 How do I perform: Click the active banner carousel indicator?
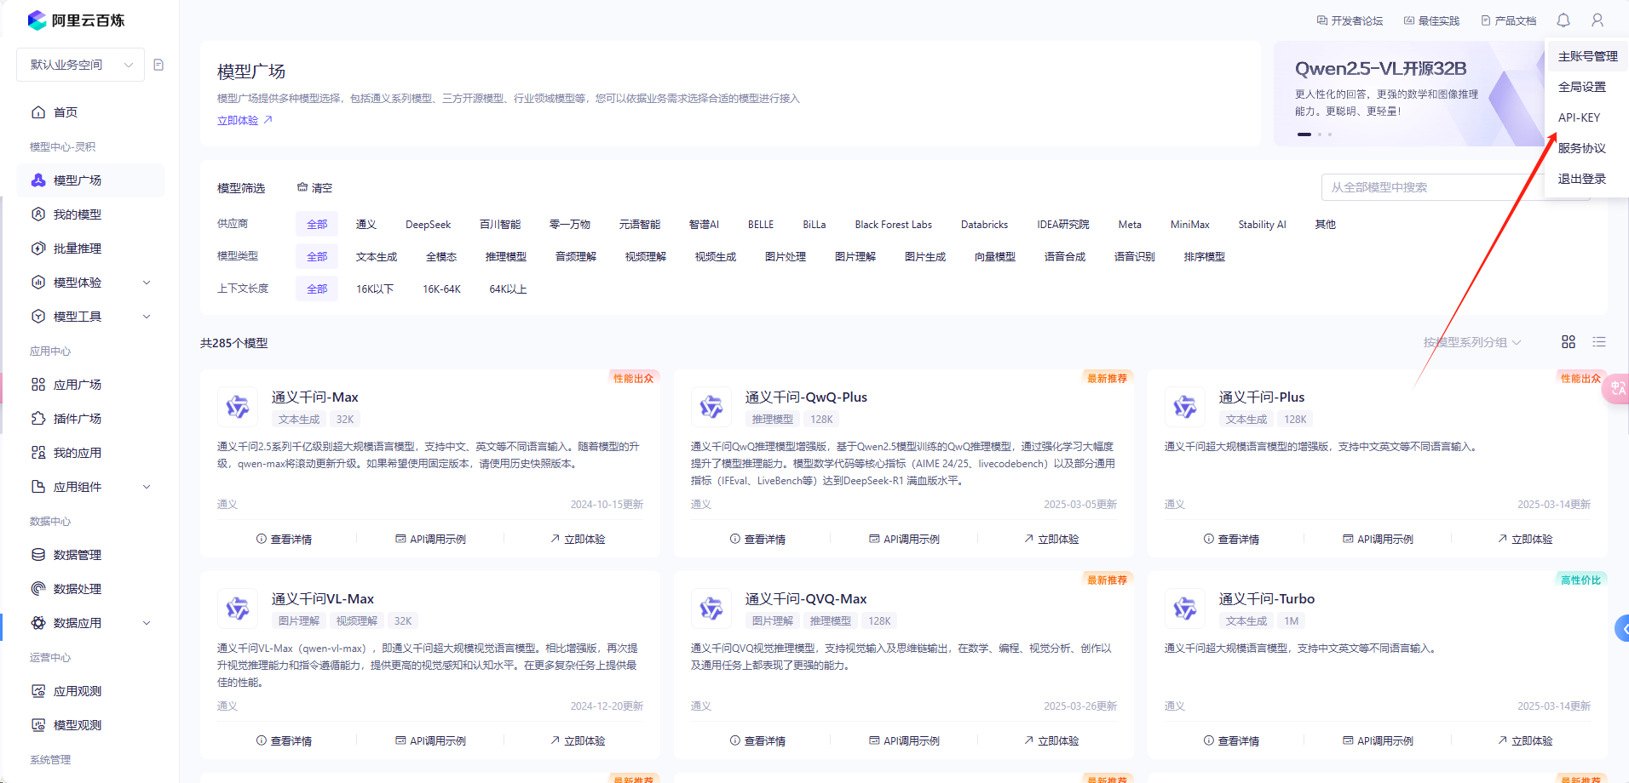coord(1304,134)
